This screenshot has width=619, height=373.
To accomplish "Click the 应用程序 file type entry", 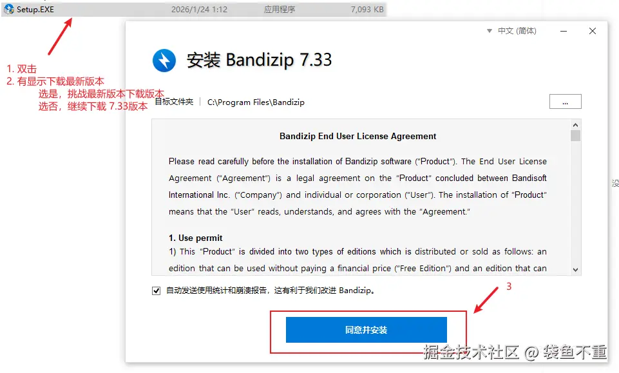I will [x=280, y=10].
